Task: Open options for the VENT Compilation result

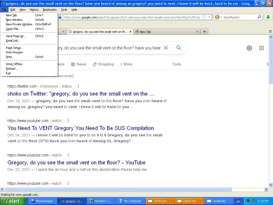Action: (x=68, y=120)
